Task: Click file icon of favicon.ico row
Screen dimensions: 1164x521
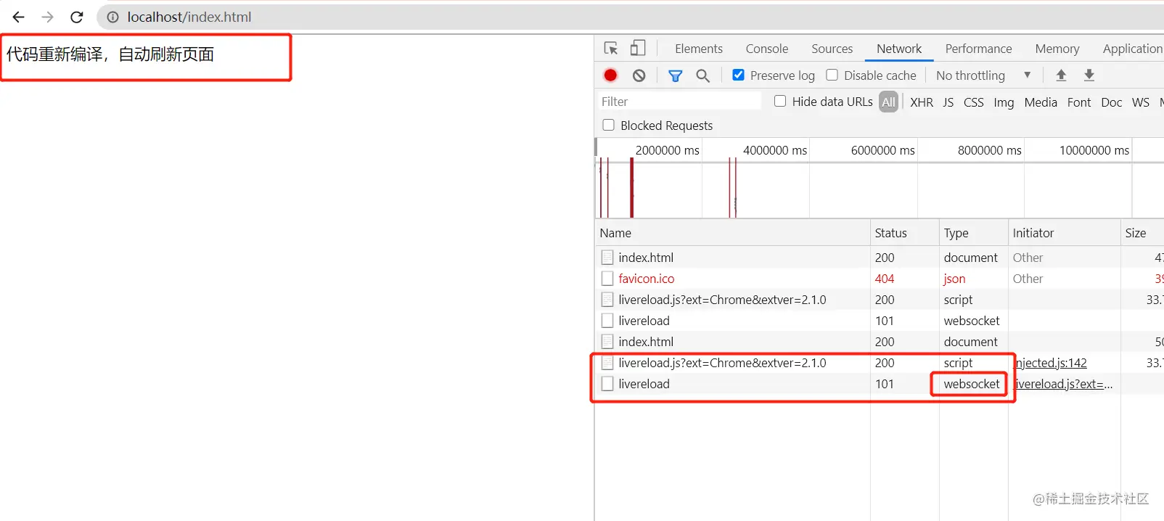Action: pyautogui.click(x=607, y=278)
